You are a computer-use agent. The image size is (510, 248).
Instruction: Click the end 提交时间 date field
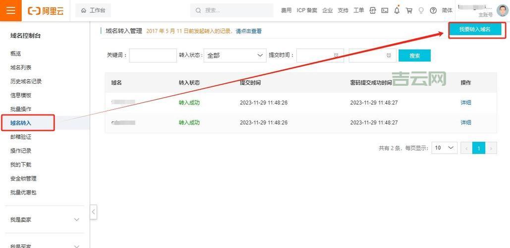click(x=372, y=56)
